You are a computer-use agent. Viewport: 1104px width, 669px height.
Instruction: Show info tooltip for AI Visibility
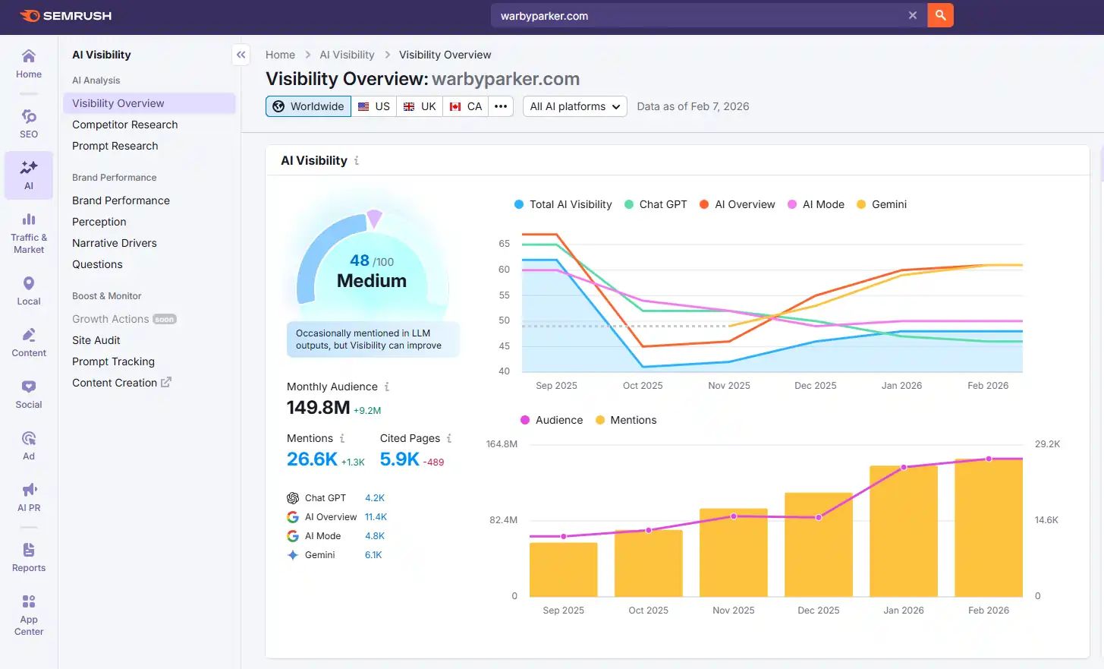tap(357, 161)
